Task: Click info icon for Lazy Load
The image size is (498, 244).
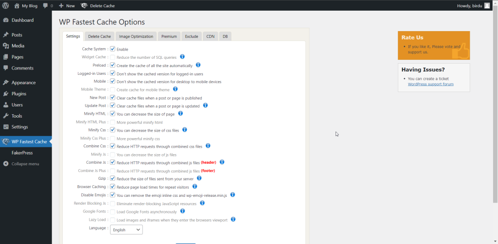Action: [233, 219]
